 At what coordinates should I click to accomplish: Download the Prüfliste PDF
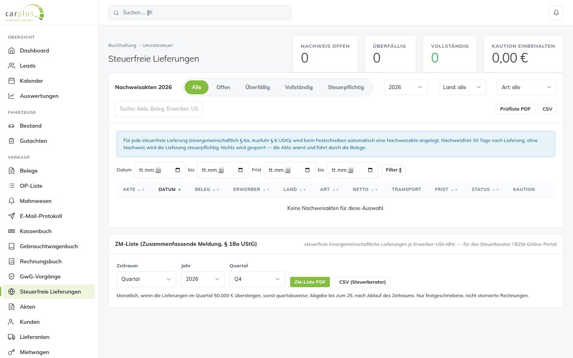click(515, 109)
